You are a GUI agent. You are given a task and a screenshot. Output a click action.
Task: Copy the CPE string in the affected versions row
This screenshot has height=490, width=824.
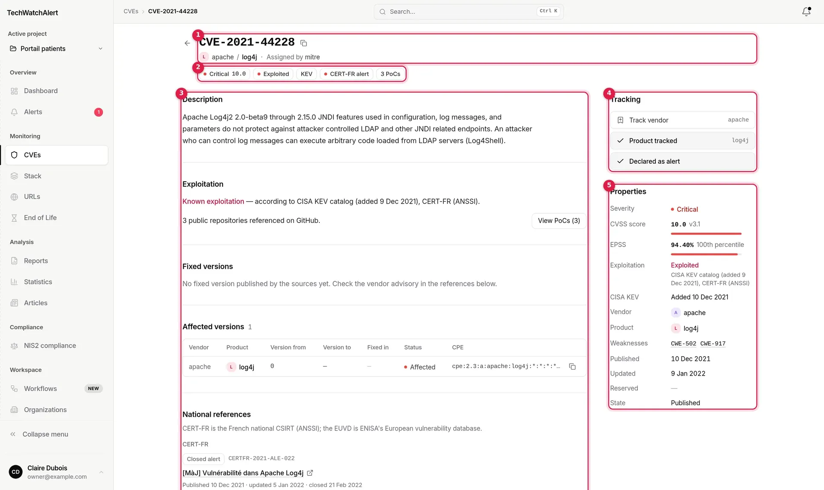pyautogui.click(x=572, y=367)
